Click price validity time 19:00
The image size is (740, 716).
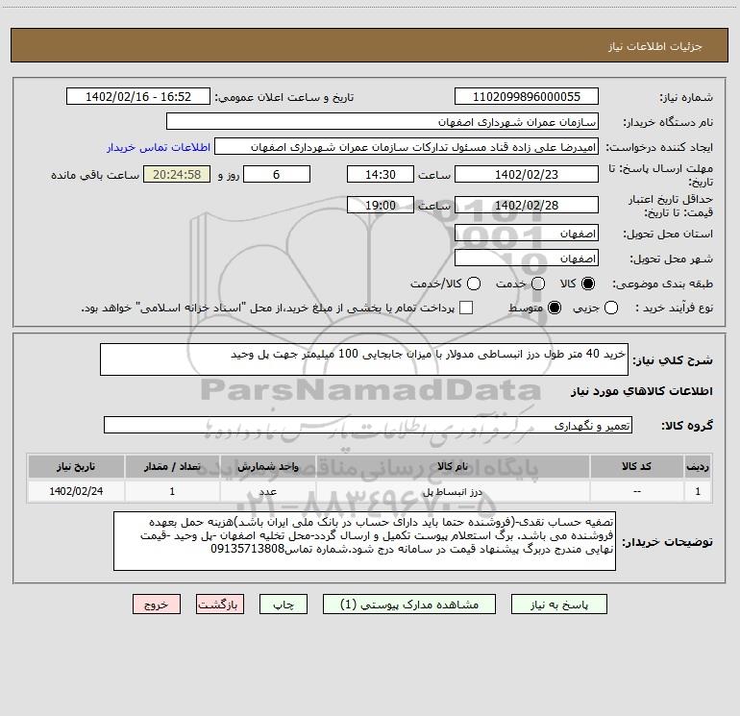pyautogui.click(x=381, y=205)
